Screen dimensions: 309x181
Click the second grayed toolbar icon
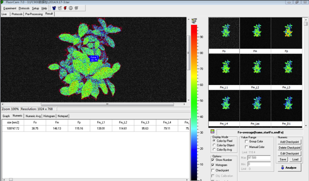click(60, 8)
